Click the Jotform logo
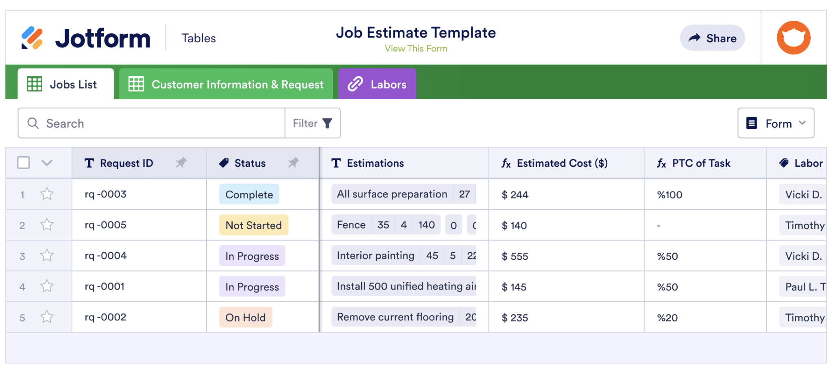This screenshot has width=833, height=372. click(x=85, y=38)
